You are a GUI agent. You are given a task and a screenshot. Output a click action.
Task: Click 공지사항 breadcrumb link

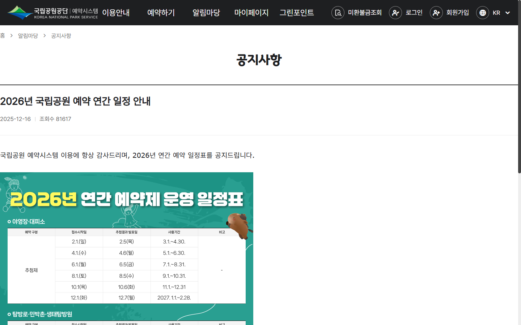point(61,36)
